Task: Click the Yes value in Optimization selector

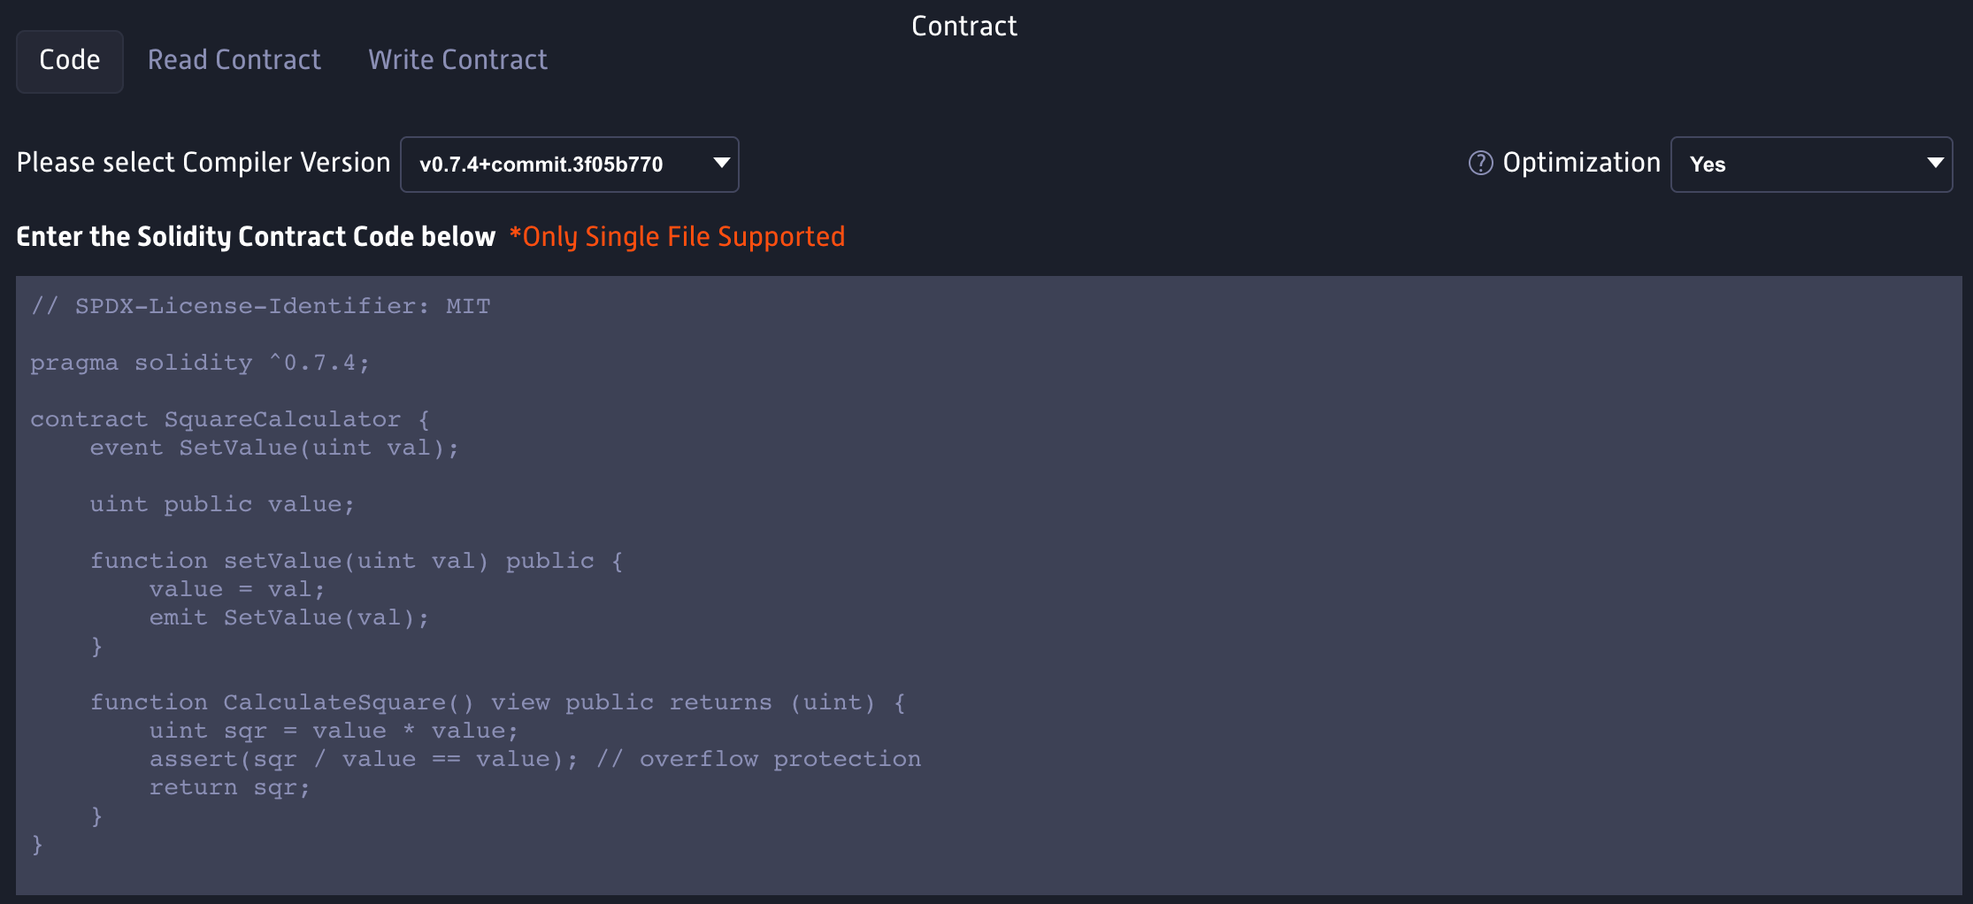Action: coord(1708,164)
